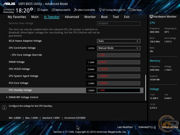Show Hot Keys question mark icon
Screen dimensions: 180x135
pos(130,10)
